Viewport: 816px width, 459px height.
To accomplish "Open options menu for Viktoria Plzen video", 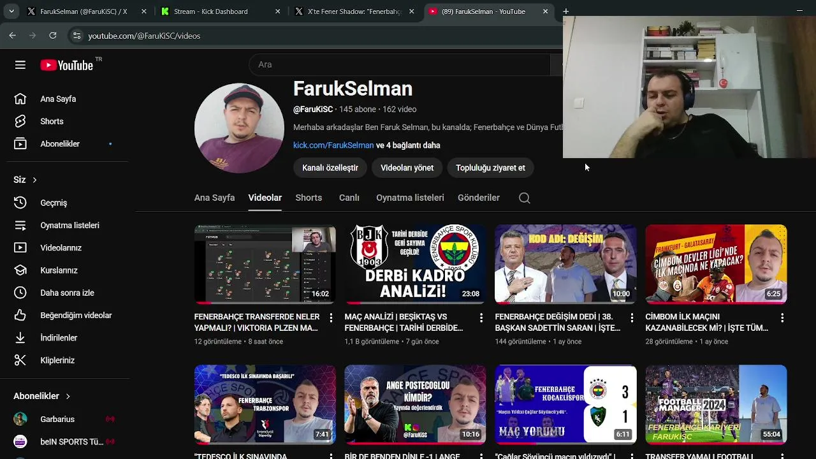I will coord(331,317).
